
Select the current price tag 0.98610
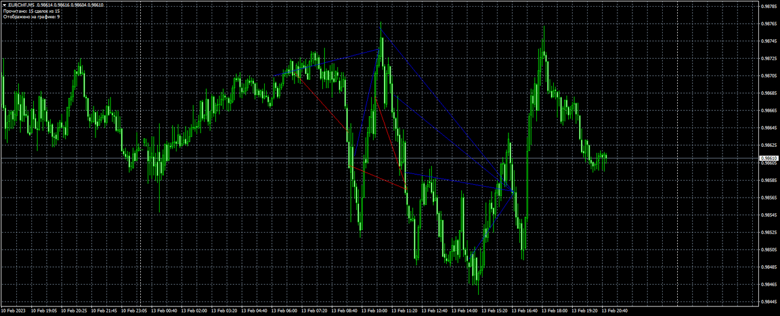pos(768,158)
